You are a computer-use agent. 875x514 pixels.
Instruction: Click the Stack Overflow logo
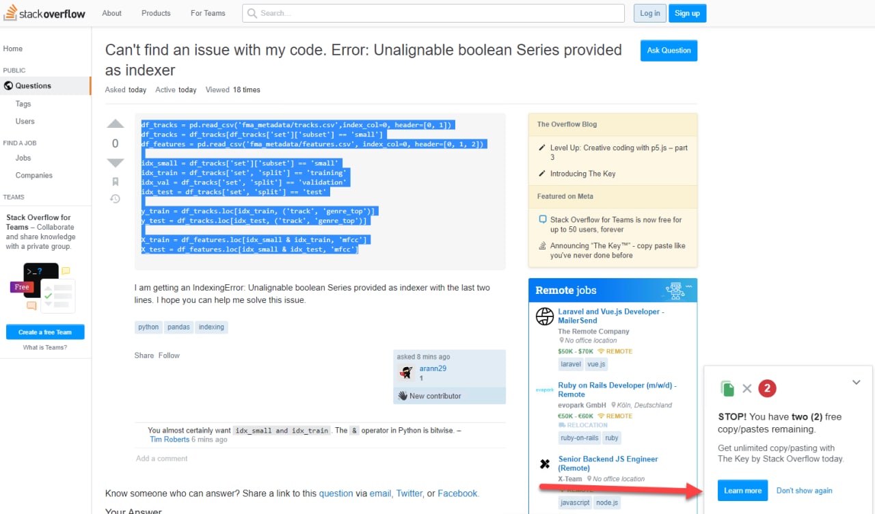tap(43, 14)
